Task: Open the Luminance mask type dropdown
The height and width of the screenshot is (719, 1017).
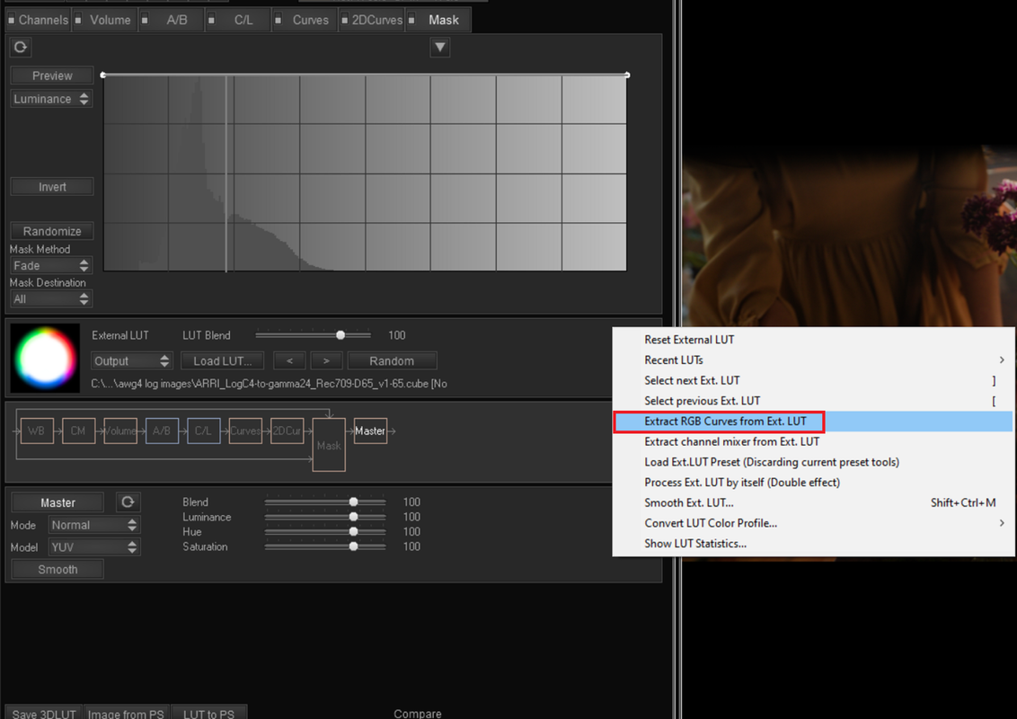Action: click(51, 99)
